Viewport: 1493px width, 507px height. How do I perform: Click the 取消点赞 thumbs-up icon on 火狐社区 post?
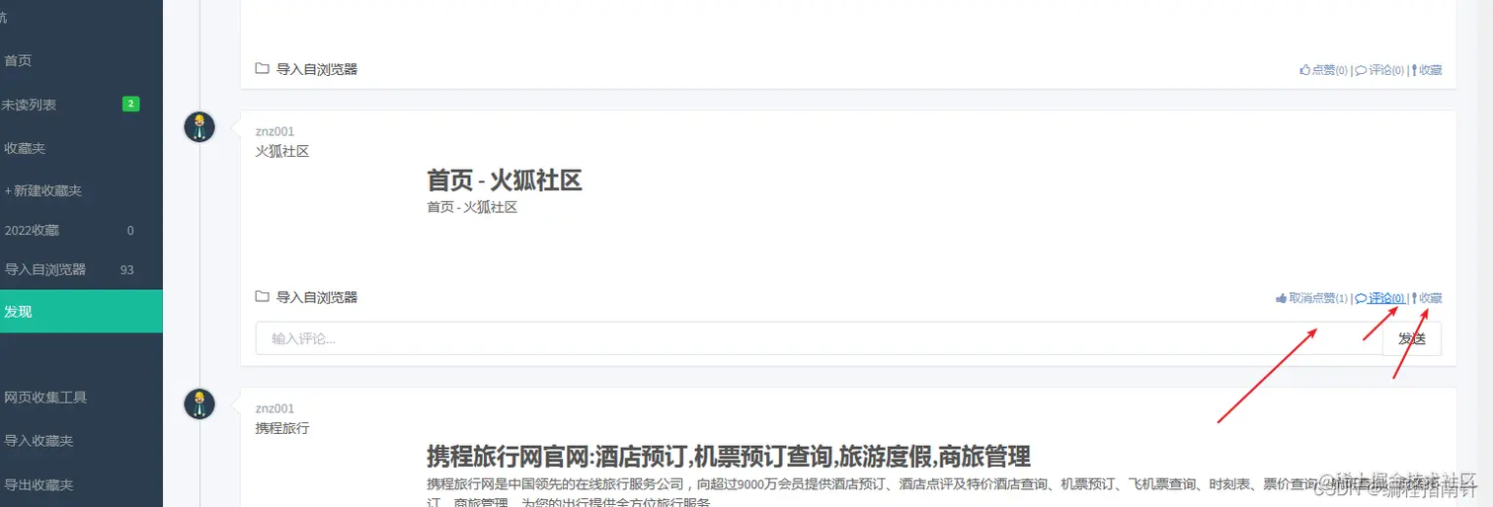1281,298
